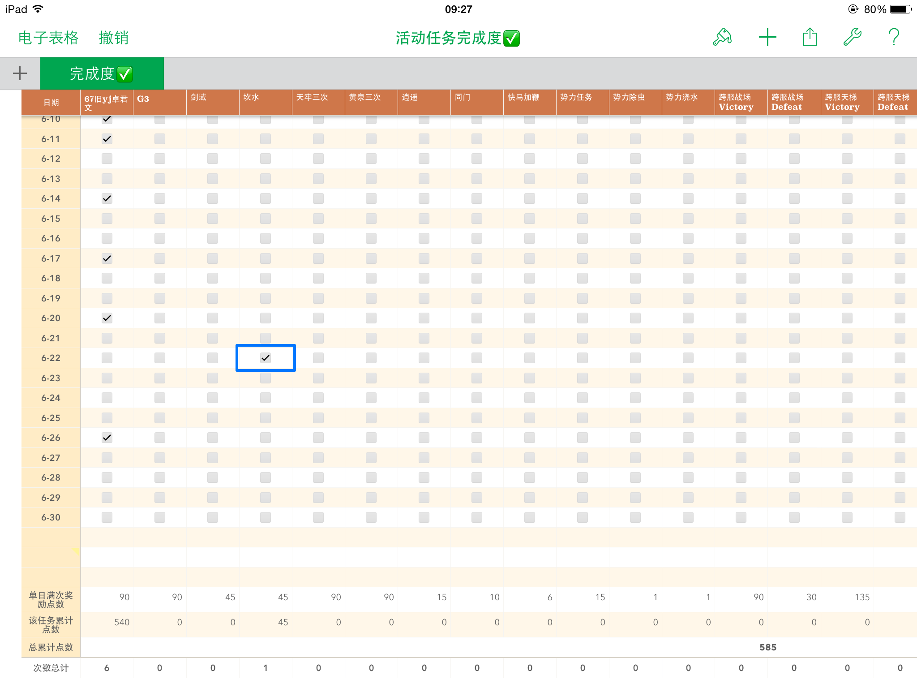Tap the plus insert icon in toolbar
Image resolution: width=917 pixels, height=688 pixels.
(x=767, y=37)
